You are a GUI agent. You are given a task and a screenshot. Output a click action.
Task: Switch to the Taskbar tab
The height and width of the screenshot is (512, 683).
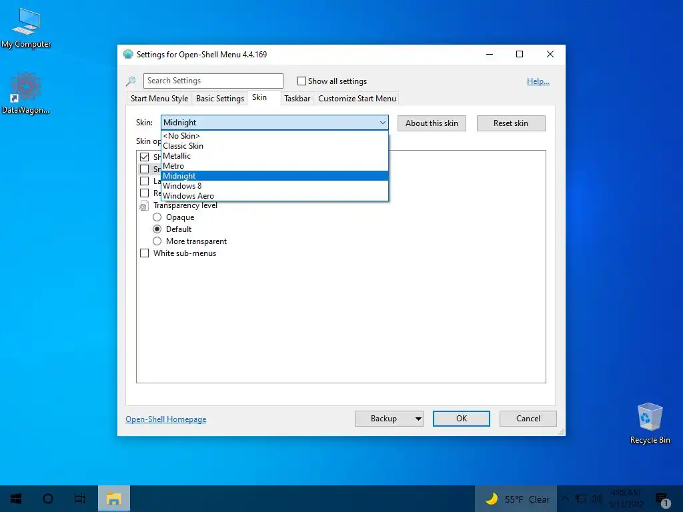tap(297, 99)
